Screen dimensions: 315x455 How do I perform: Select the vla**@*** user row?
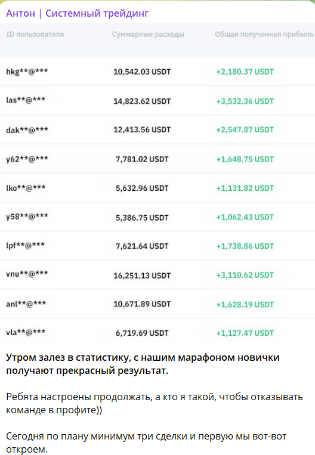157,333
